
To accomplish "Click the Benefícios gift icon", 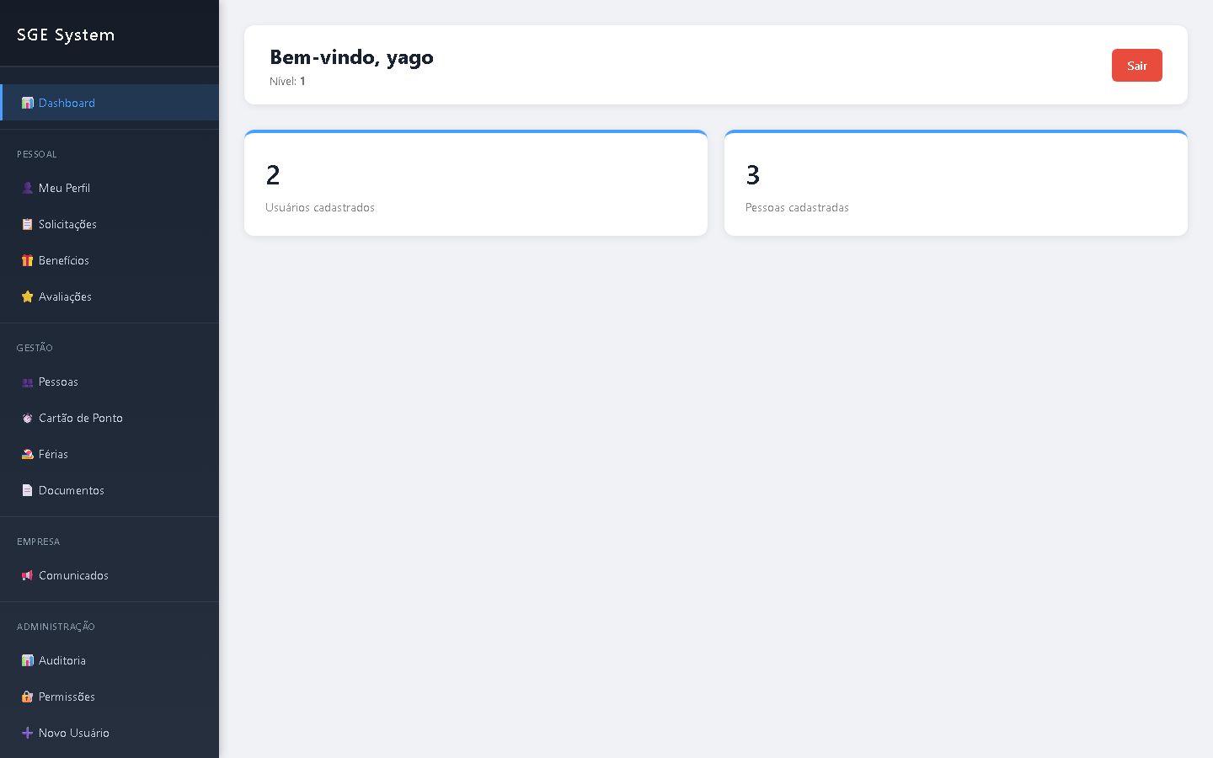I will [x=27, y=260].
